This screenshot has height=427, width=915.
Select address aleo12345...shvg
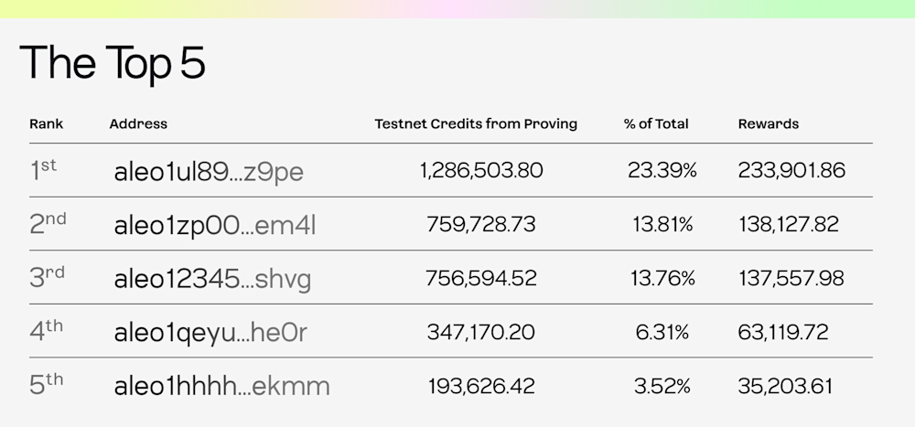pos(212,279)
